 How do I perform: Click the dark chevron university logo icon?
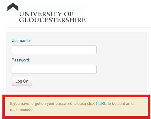(x=13, y=7)
